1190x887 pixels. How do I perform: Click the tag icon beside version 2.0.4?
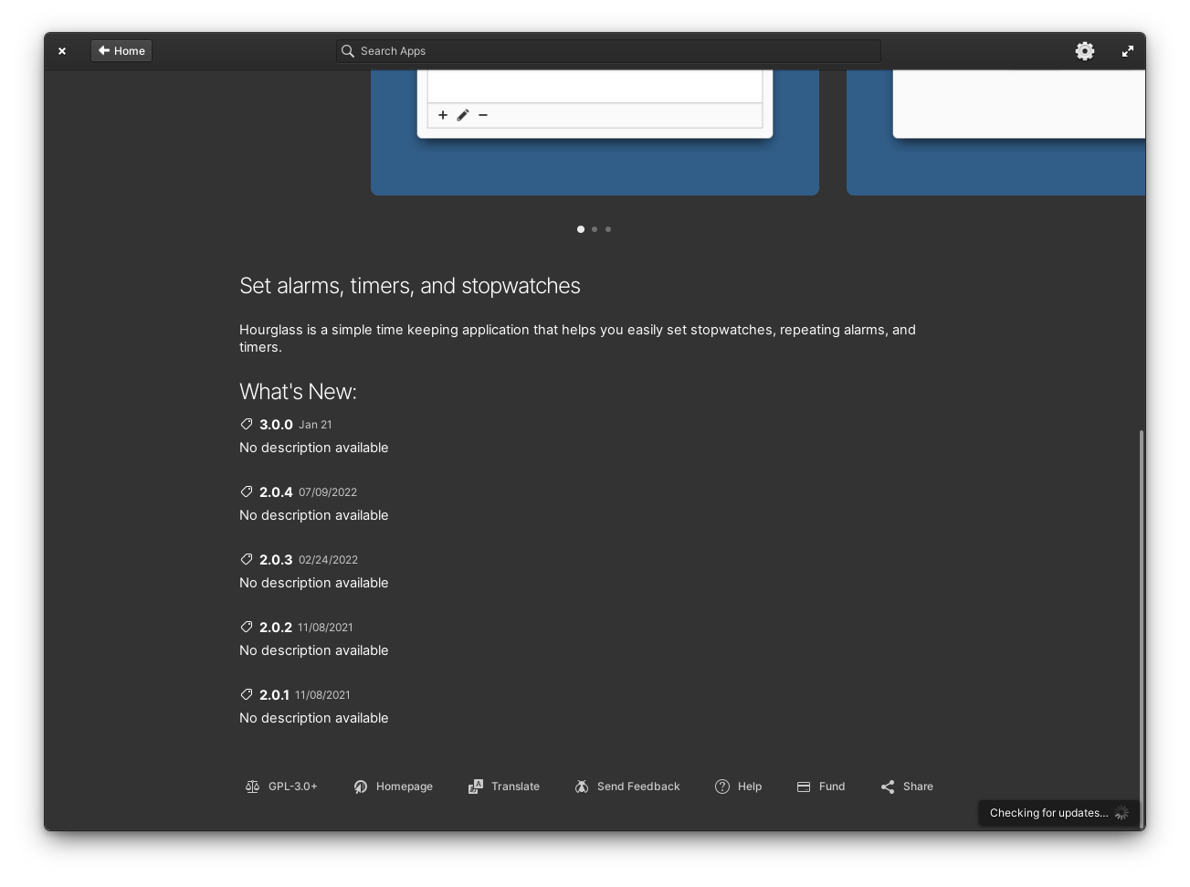point(247,491)
